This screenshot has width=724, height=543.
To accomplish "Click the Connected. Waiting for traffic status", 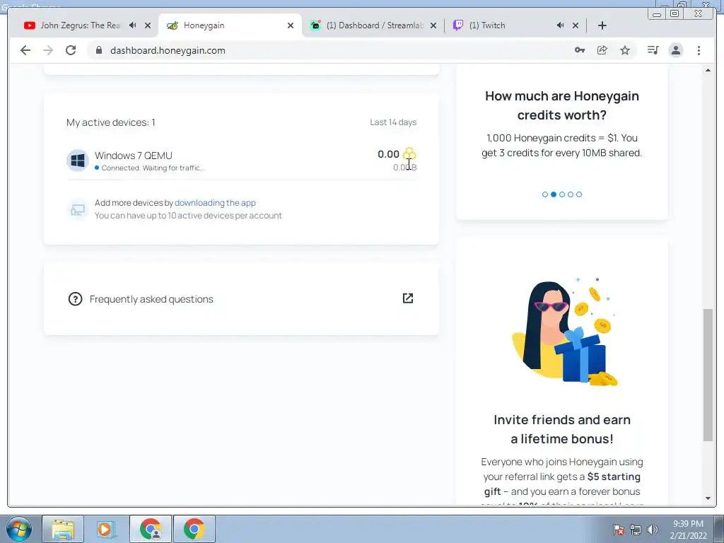I will tap(153, 168).
